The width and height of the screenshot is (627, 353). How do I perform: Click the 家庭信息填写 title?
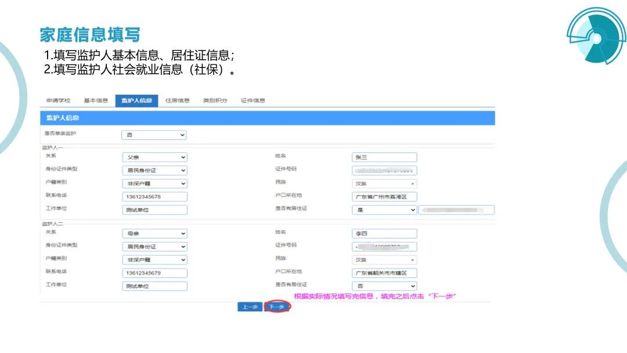point(90,35)
